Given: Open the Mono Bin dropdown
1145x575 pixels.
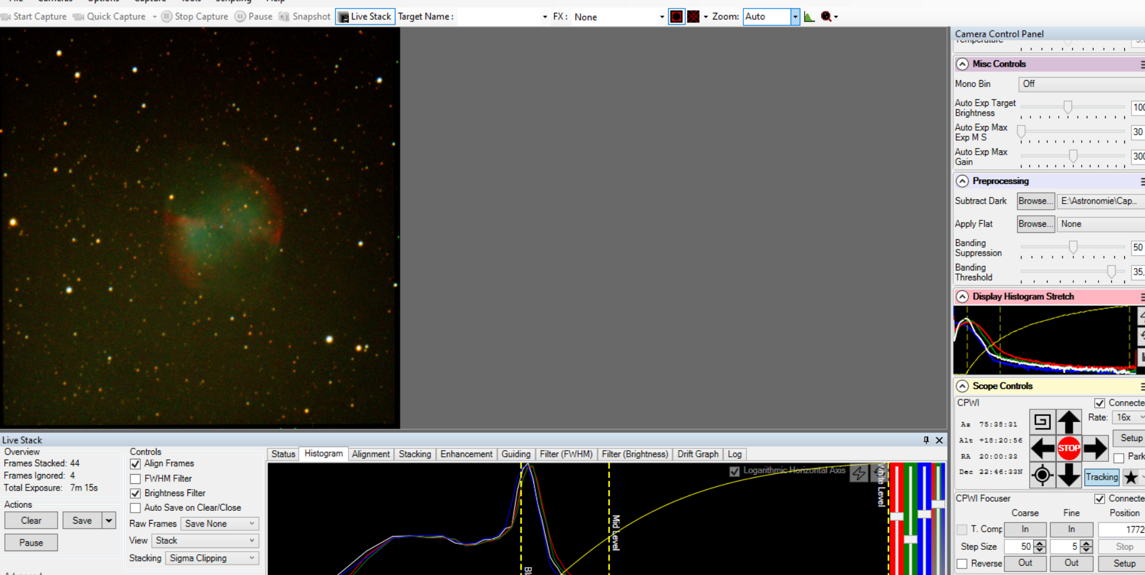Looking at the screenshot, I should tap(1081, 84).
